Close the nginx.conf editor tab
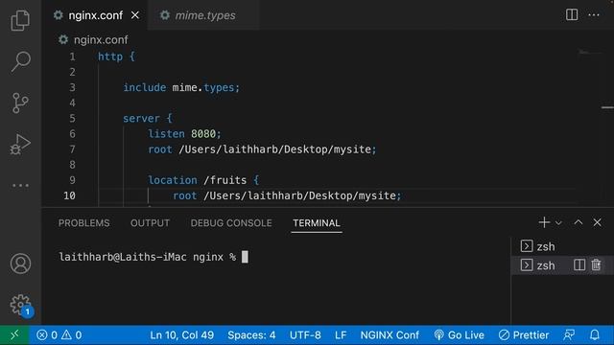 [135, 15]
